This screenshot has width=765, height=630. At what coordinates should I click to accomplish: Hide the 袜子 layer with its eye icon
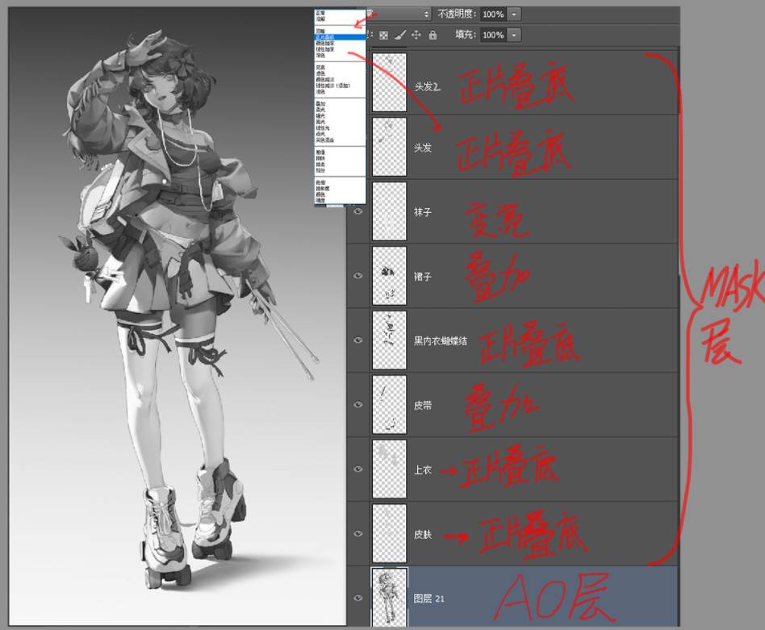[x=358, y=211]
